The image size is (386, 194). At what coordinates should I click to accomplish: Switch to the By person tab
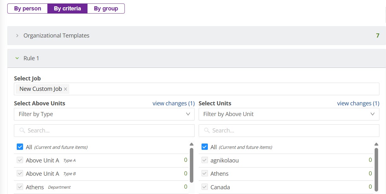[x=27, y=9]
